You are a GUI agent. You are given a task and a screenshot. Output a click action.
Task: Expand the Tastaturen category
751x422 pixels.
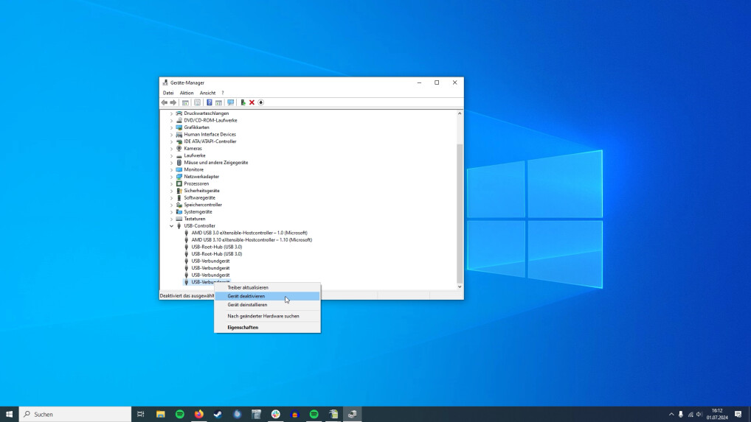[x=172, y=219]
